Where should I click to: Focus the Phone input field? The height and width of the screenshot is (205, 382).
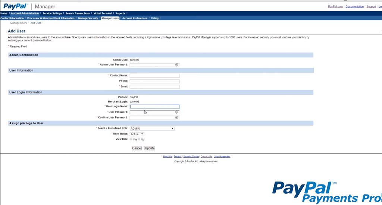[154, 81]
